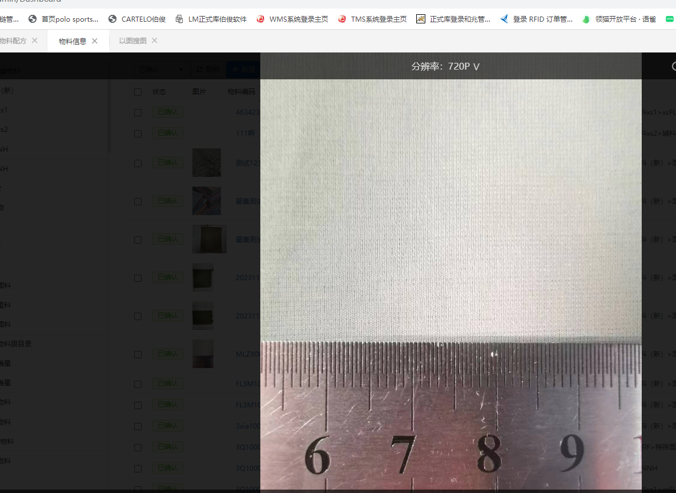Toggle the select-all checkbox in table header
Screen dimensions: 676x493
click(x=138, y=92)
